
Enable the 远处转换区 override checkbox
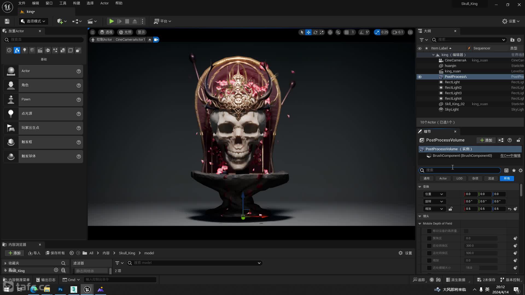pos(429,253)
